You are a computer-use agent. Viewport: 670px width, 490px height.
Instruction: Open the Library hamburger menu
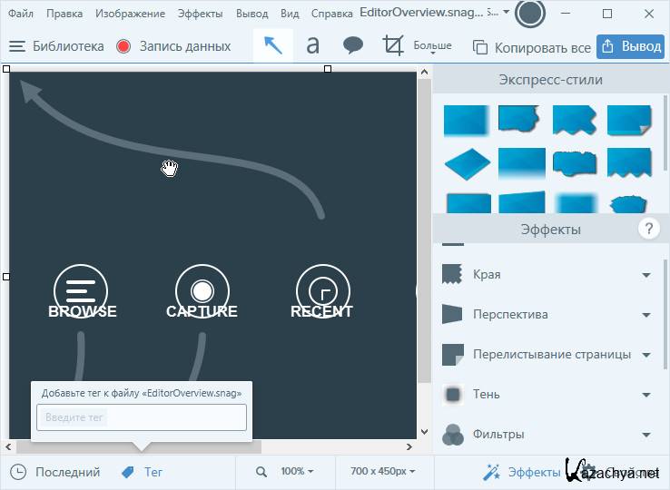pyautogui.click(x=17, y=46)
